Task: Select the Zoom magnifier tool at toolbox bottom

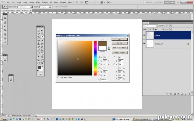Action: point(42,63)
